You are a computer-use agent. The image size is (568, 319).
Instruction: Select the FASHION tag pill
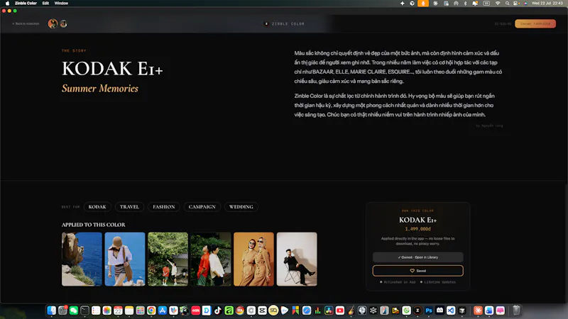pyautogui.click(x=164, y=207)
